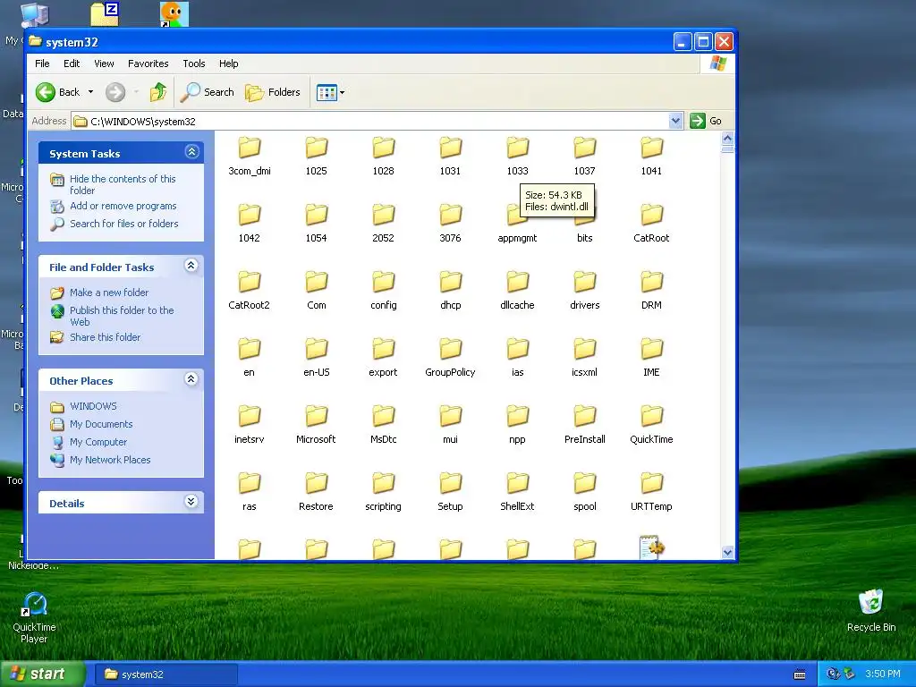This screenshot has height=687, width=916.
Task: Click Share this folder
Action: 105,337
